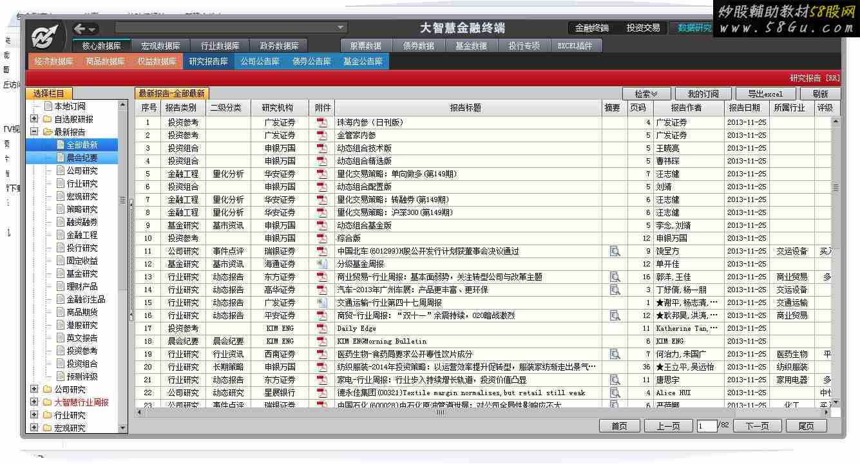Open the top address bar dropdown
This screenshot has height=464, width=860.
(341, 28)
